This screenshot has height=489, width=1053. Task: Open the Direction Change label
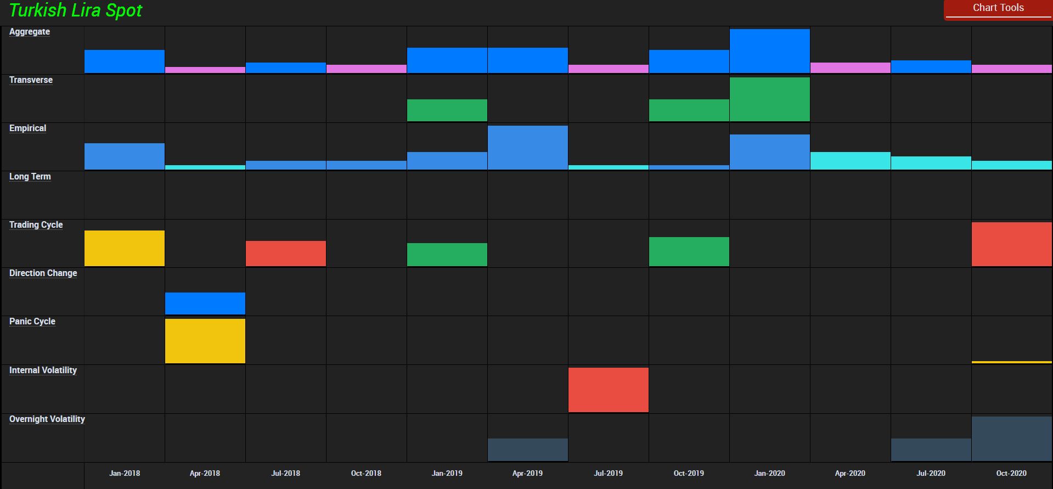[x=43, y=273]
